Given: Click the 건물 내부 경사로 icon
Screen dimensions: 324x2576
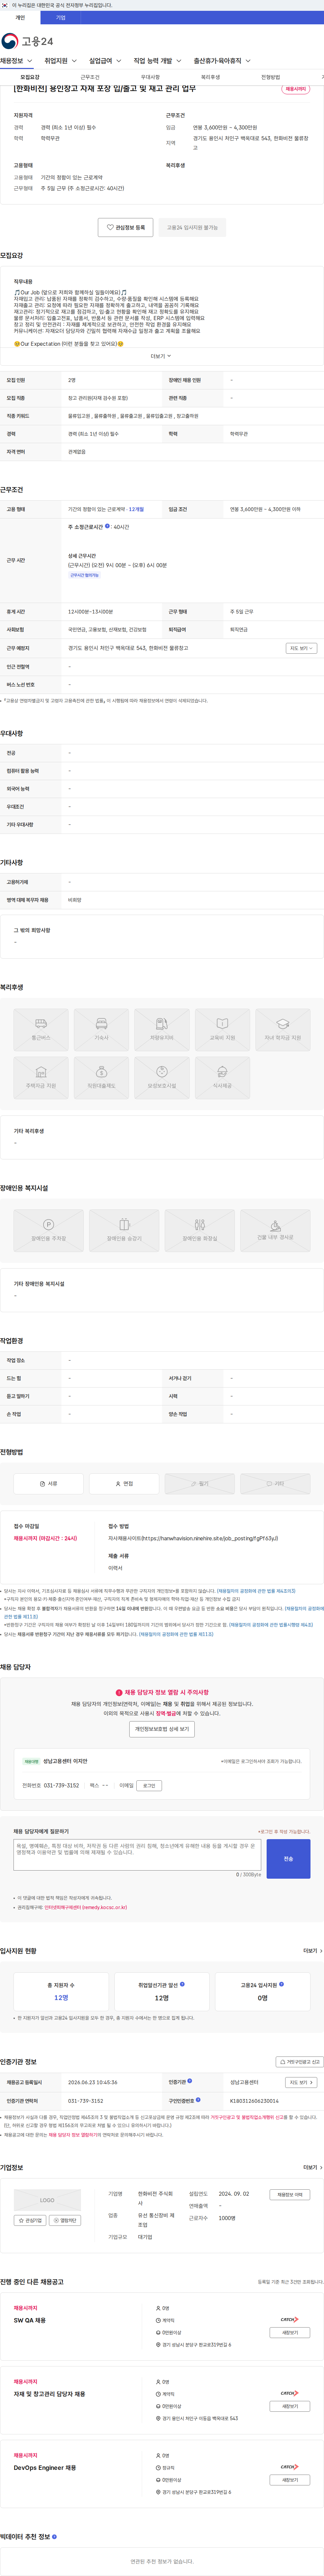Looking at the screenshot, I should pyautogui.click(x=275, y=1231).
